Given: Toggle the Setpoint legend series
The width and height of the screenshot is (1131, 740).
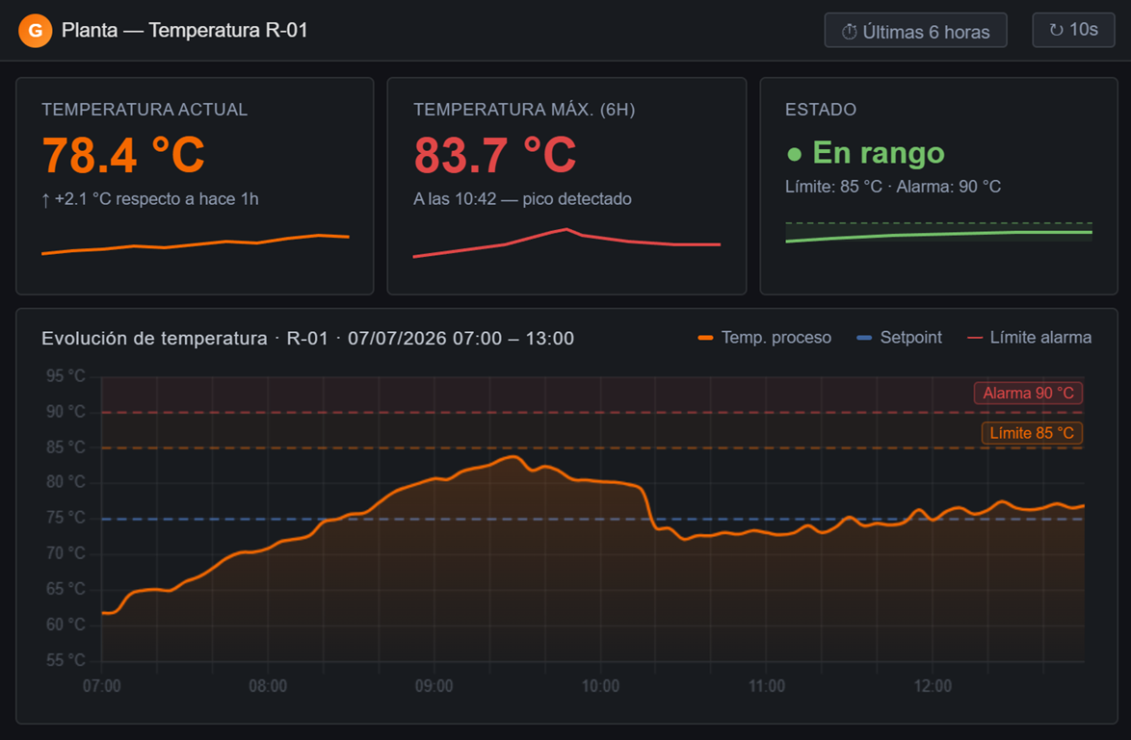Looking at the screenshot, I should (899, 337).
